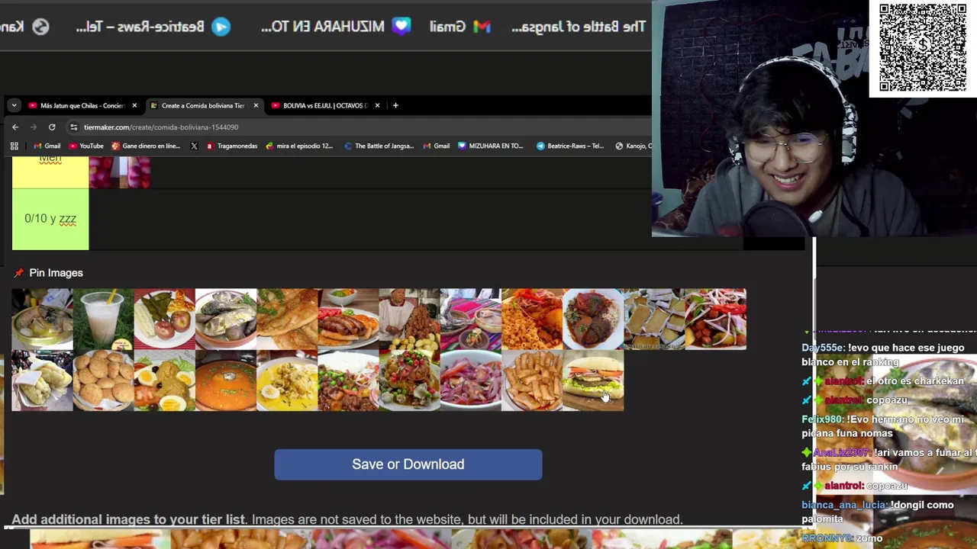Open the apps grid in bookmarks bar
977x549 pixels.
[14, 146]
